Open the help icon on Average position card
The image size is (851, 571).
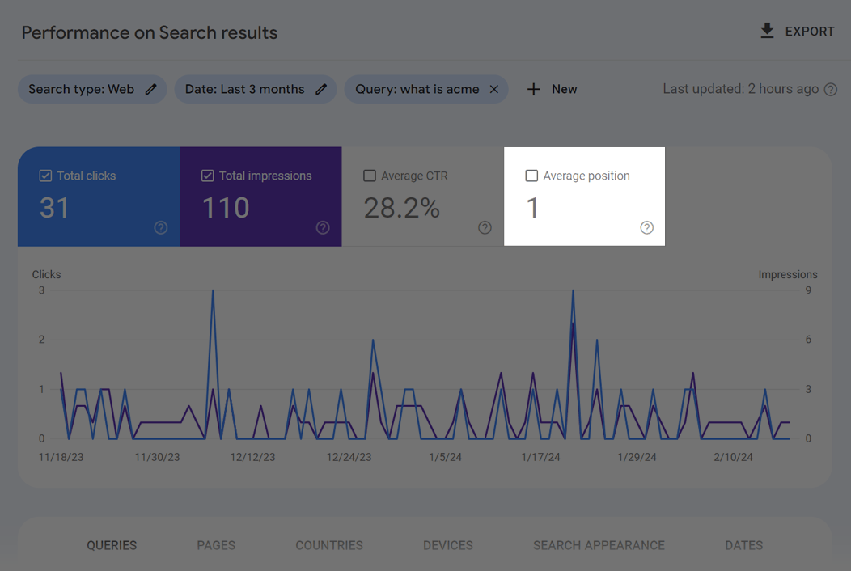[646, 228]
